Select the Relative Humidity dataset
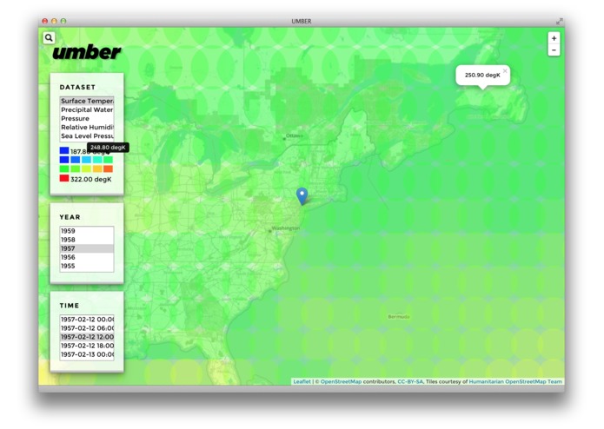The image size is (604, 429). click(87, 127)
